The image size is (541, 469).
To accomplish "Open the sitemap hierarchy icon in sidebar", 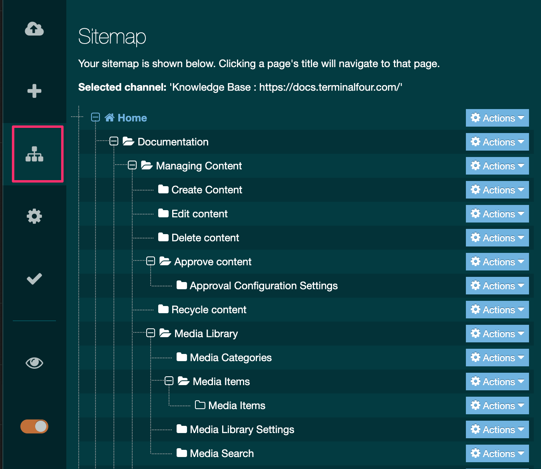I will click(34, 154).
